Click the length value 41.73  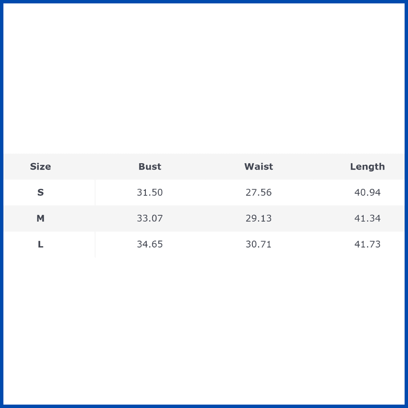click(x=367, y=244)
